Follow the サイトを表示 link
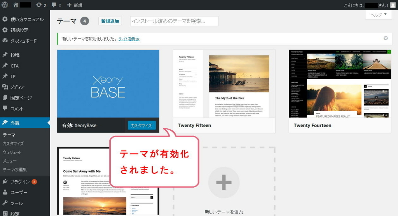This screenshot has width=398, height=216. 129,39
